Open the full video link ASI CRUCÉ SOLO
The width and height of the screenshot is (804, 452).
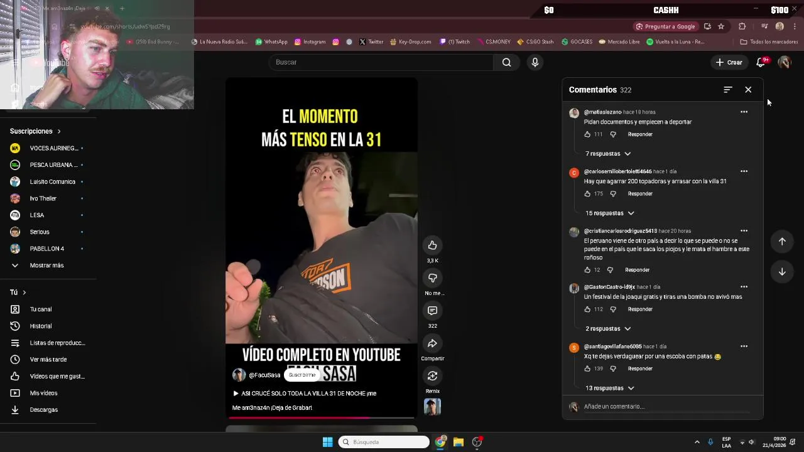coord(305,393)
